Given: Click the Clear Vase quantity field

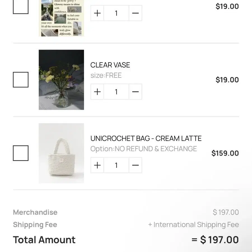Looking at the screenshot, I should pos(116,92).
